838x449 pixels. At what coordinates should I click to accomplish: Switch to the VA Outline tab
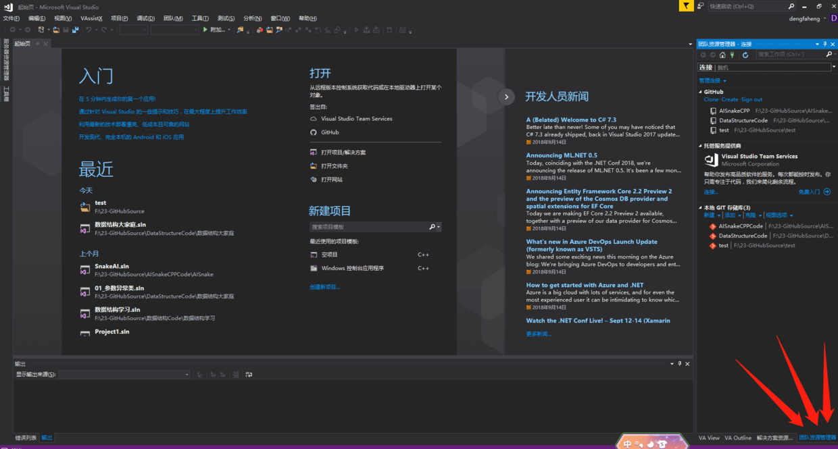(x=738, y=438)
